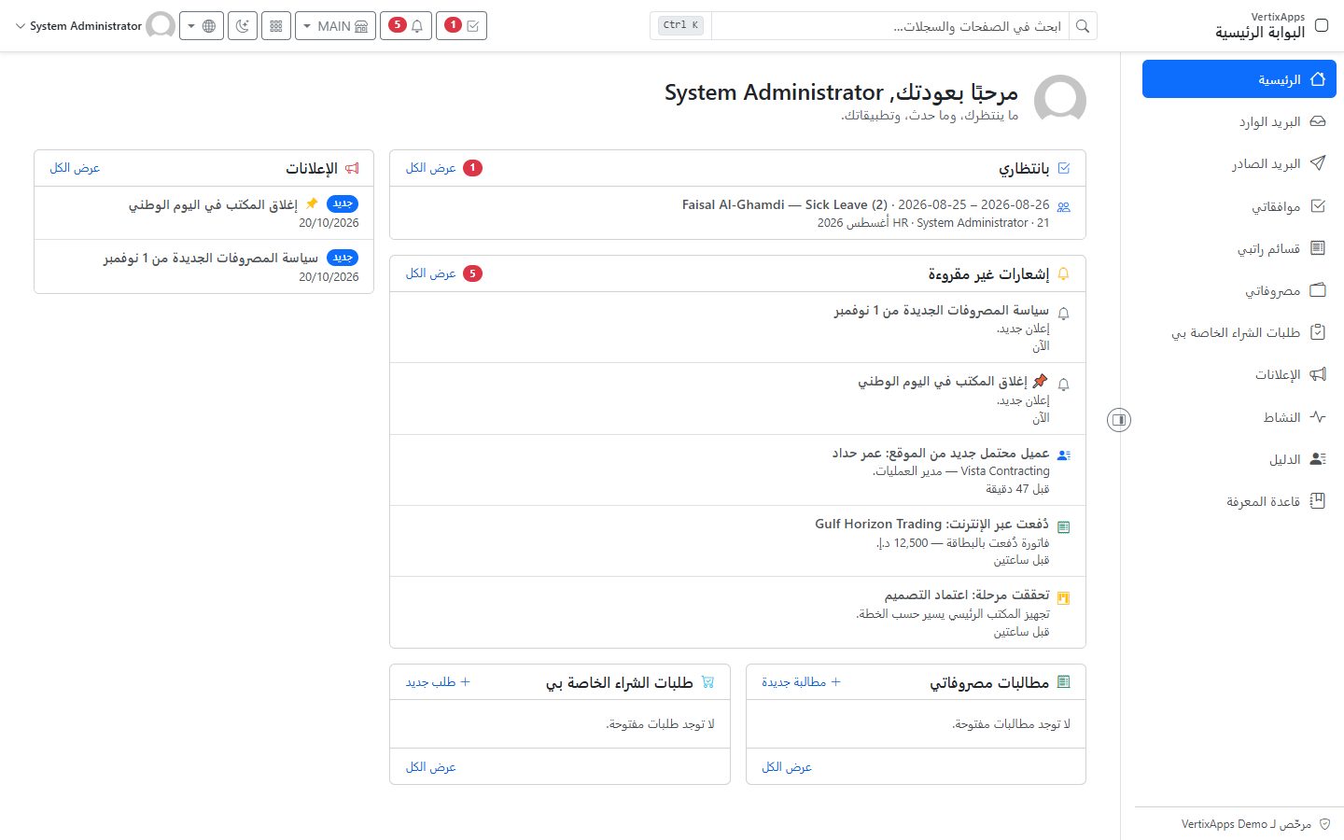
Task: Open the apps grid launcher
Action: [x=276, y=26]
